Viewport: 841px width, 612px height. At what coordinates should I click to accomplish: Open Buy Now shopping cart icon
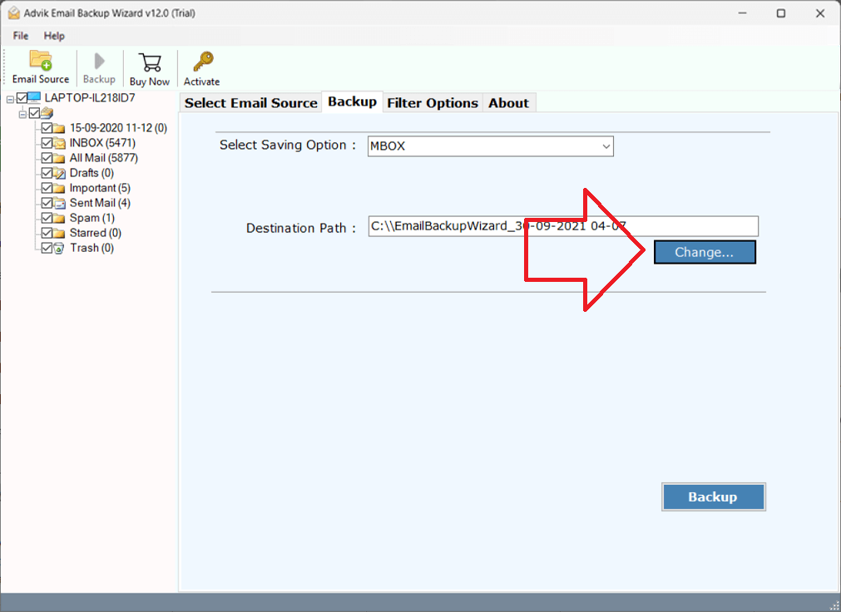pos(150,62)
